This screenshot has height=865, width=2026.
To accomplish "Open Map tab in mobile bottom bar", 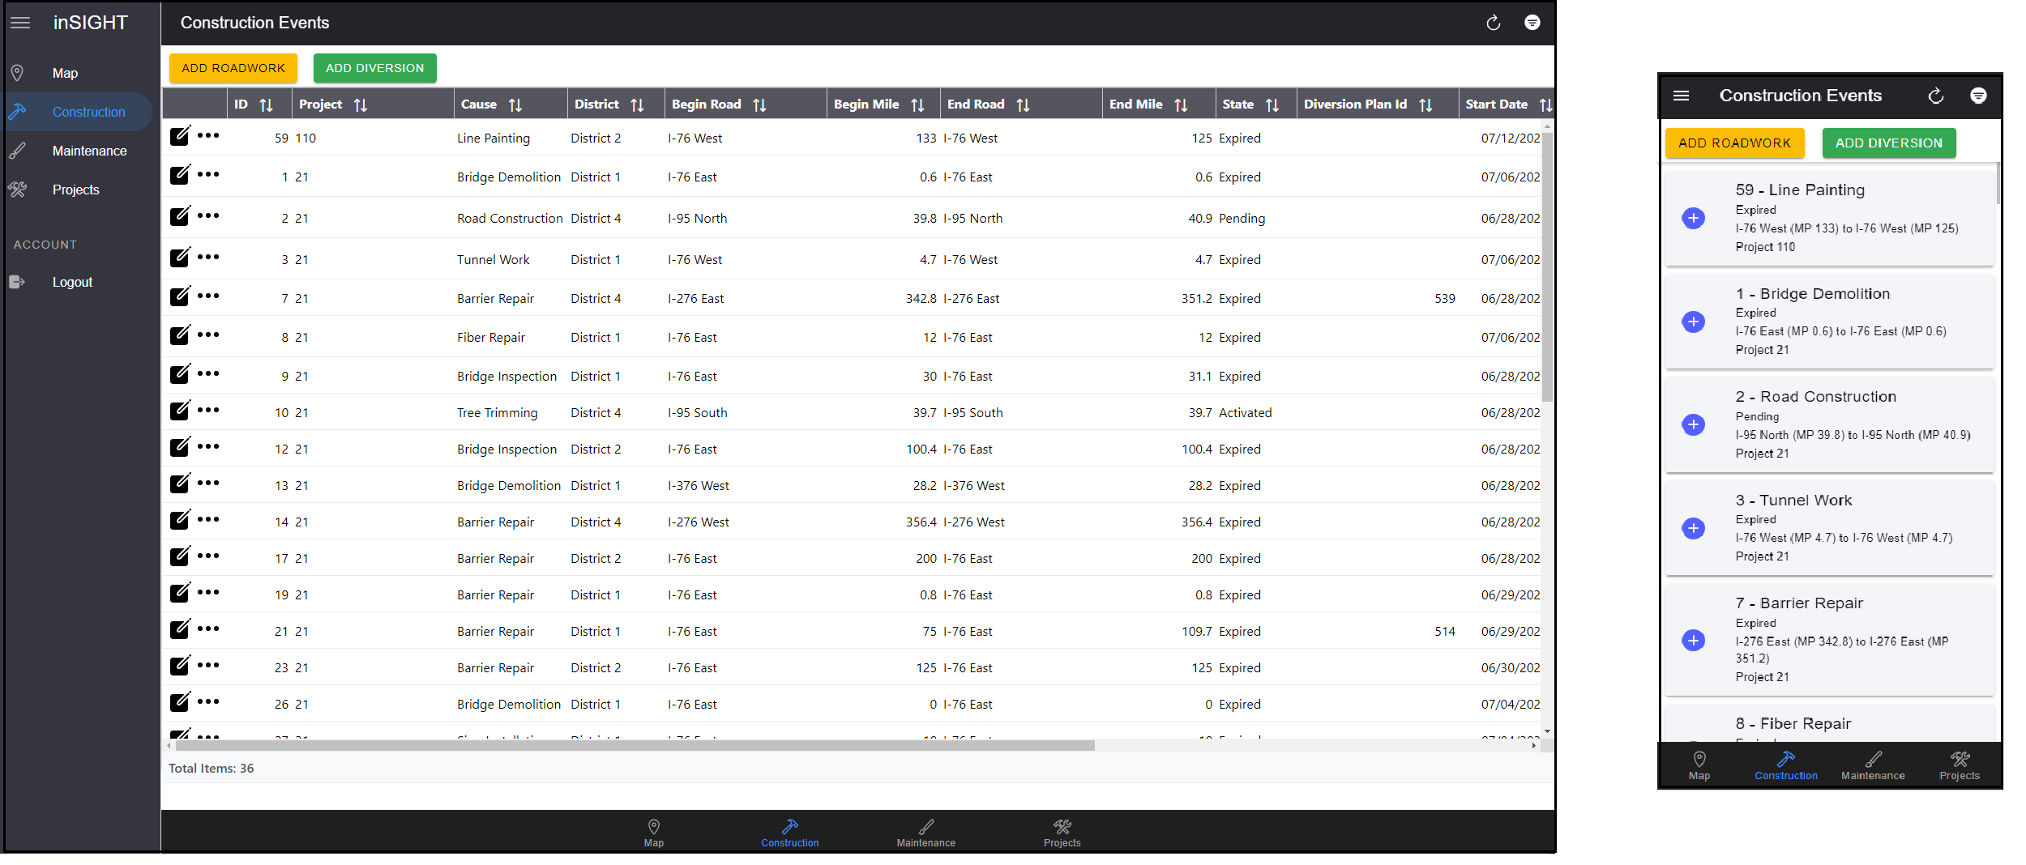I will coord(1699,765).
